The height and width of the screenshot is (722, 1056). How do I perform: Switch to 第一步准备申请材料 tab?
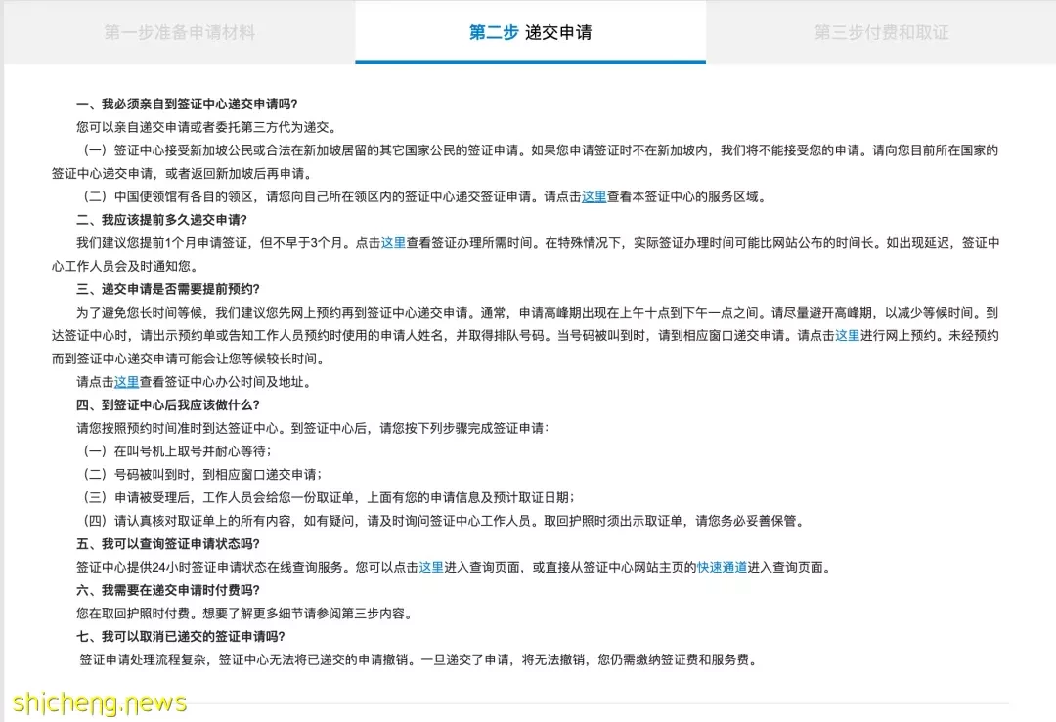click(179, 32)
